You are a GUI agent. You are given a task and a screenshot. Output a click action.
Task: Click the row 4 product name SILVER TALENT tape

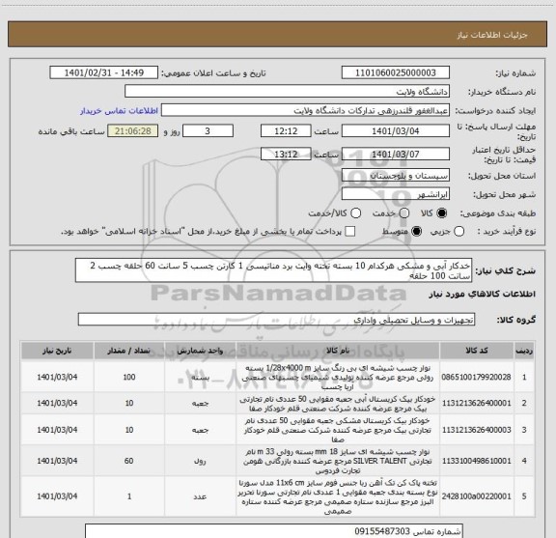pos(338,461)
